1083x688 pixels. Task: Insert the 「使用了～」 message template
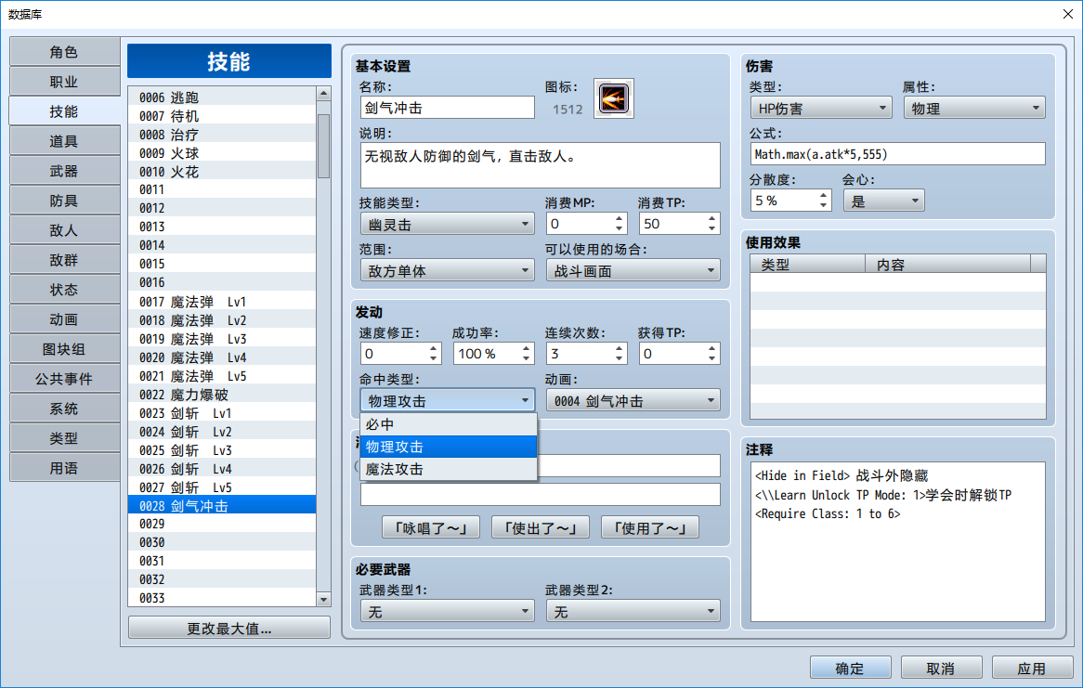click(650, 527)
